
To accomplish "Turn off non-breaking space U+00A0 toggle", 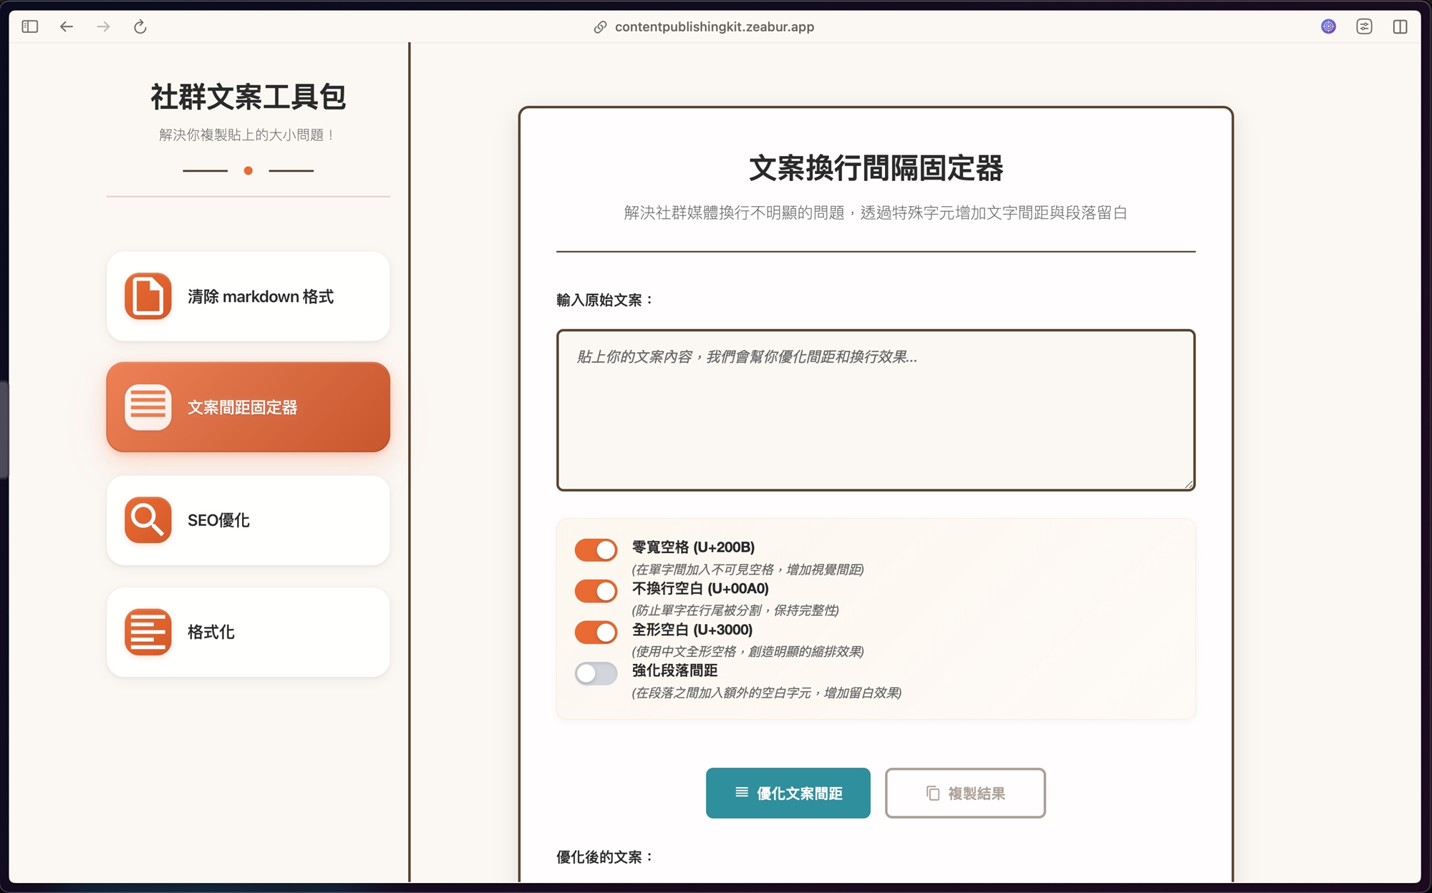I will pyautogui.click(x=596, y=591).
